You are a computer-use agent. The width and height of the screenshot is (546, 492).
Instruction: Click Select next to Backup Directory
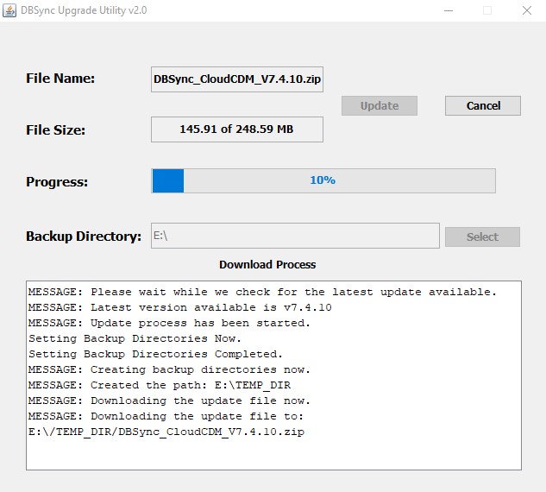482,237
